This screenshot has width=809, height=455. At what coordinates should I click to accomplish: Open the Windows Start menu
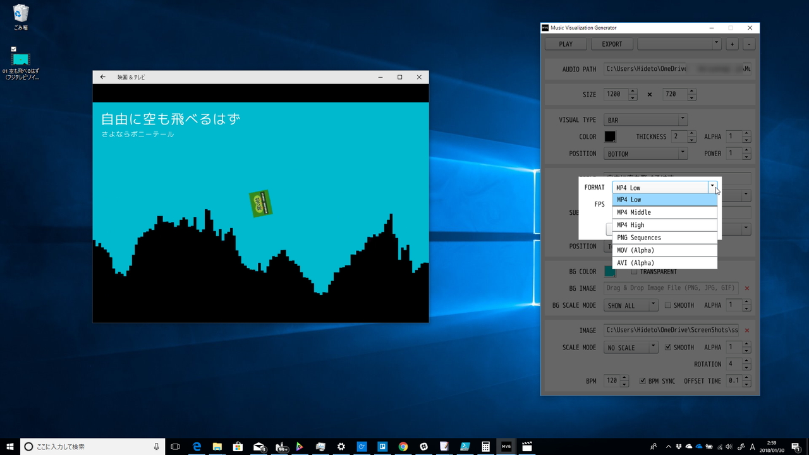[10, 446]
